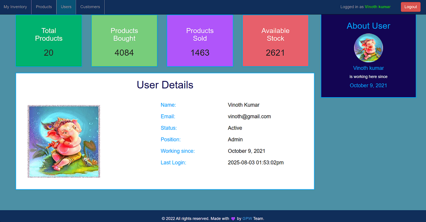Click the Last Login timestamp value

pyautogui.click(x=256, y=162)
